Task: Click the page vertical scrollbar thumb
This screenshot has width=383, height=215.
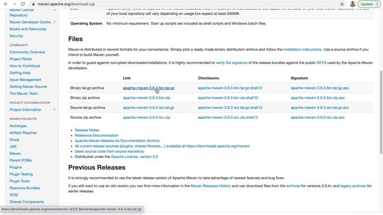Action: pyautogui.click(x=381, y=112)
